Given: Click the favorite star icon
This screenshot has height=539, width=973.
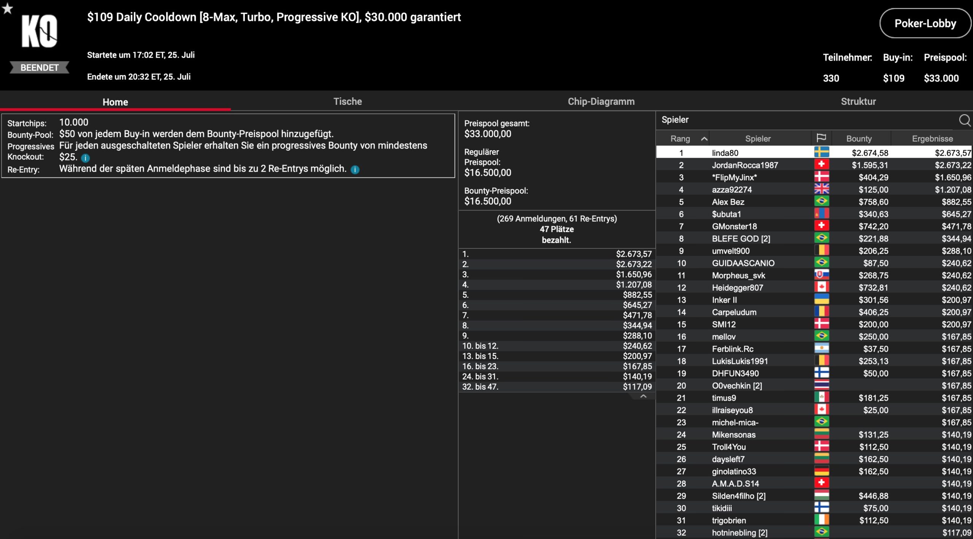Looking at the screenshot, I should [x=7, y=8].
